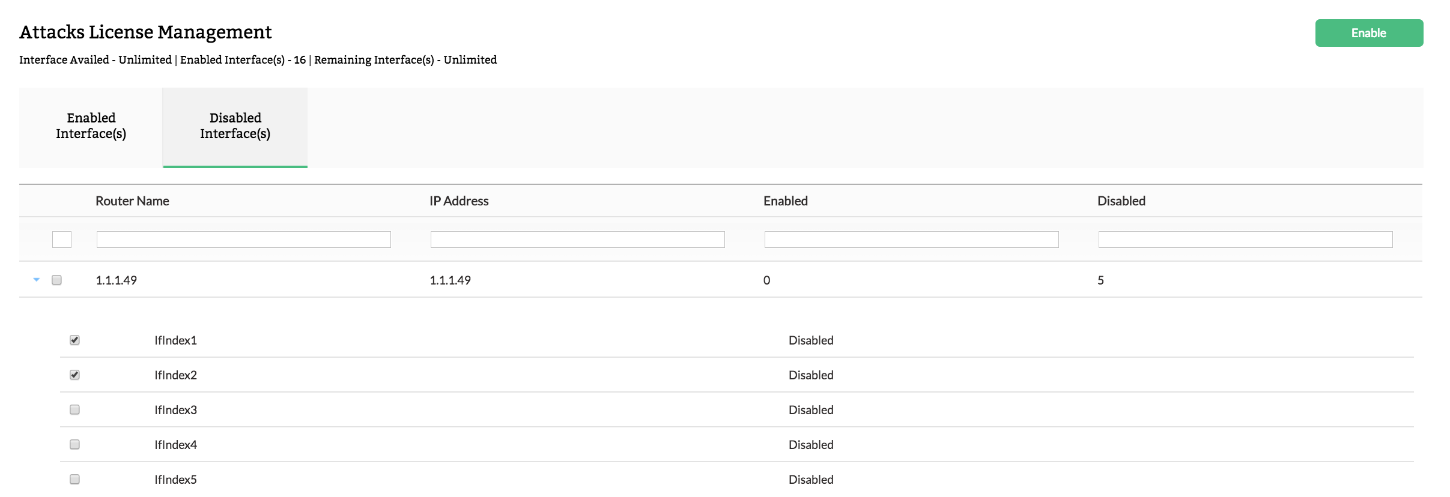Click the Enabled column filter input
1450x497 pixels.
(x=911, y=239)
